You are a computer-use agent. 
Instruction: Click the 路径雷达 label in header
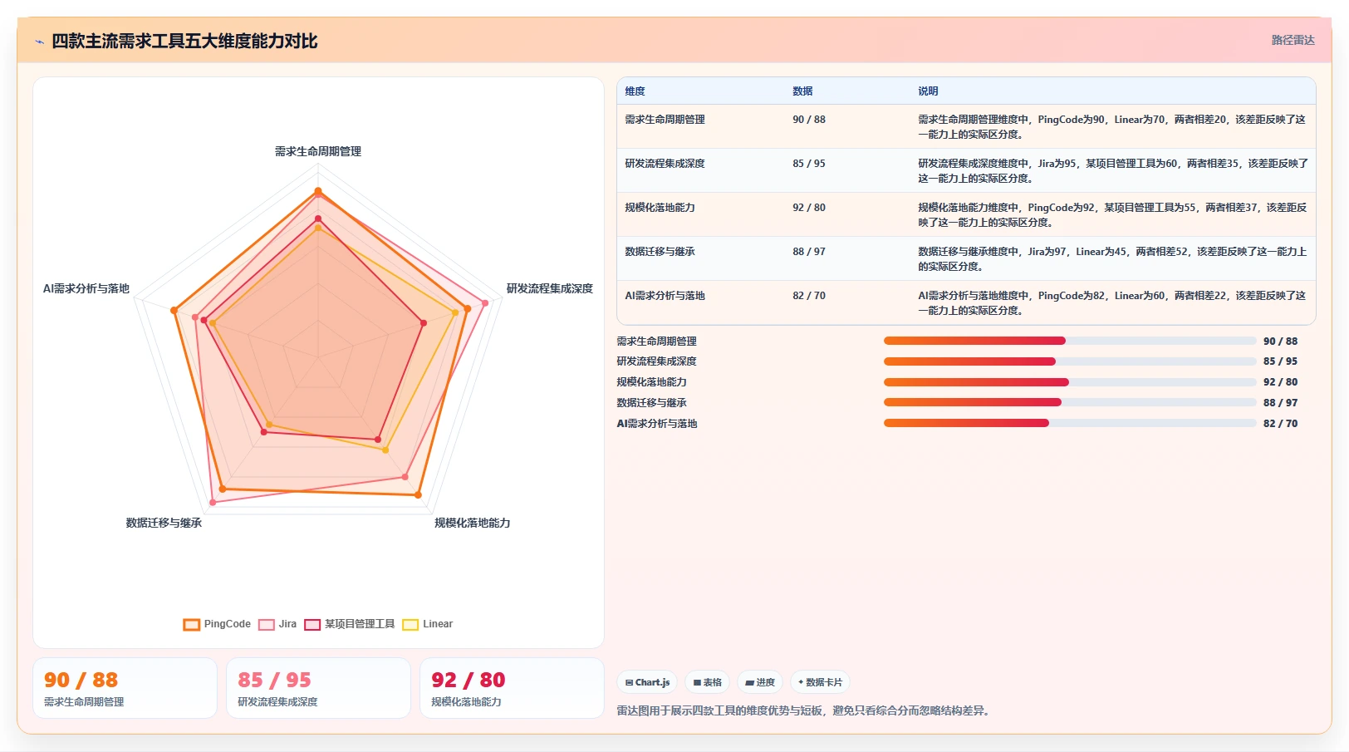point(1293,40)
